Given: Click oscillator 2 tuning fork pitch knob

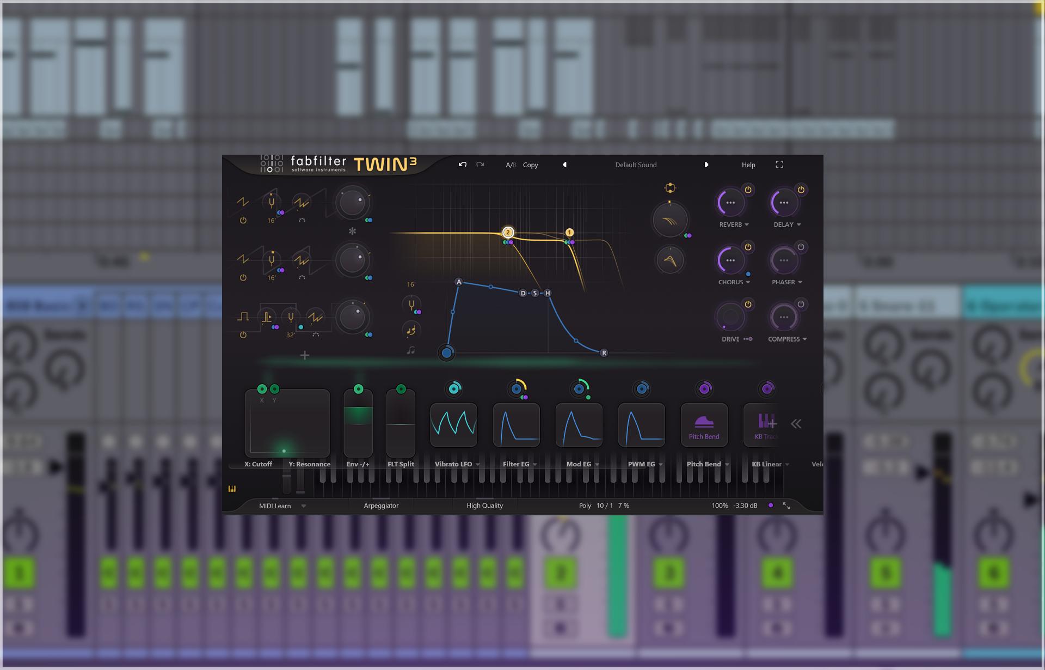Looking at the screenshot, I should click(x=271, y=260).
